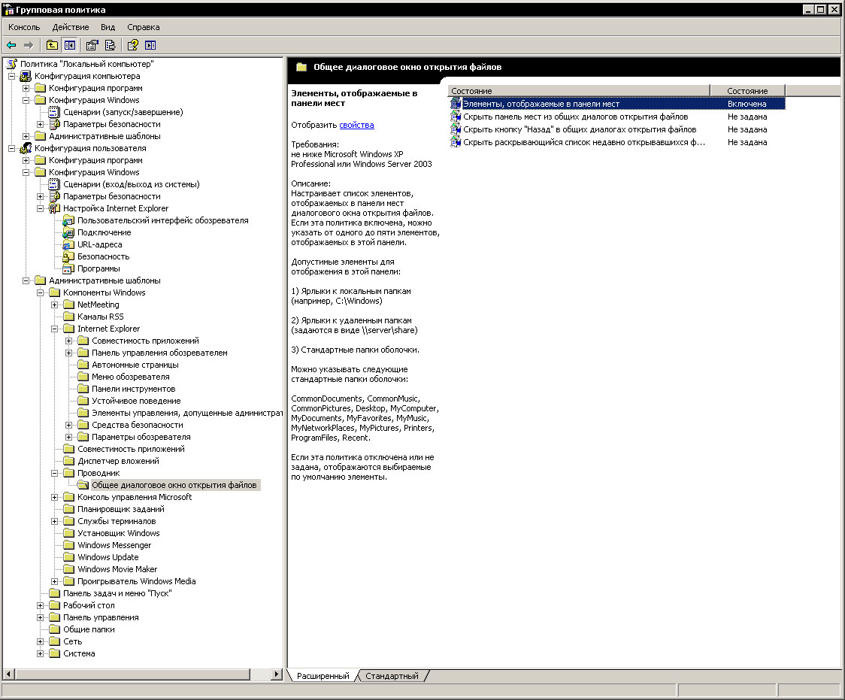Click the 'свойства' link
Screen dimensions: 845x700
pyautogui.click(x=356, y=125)
